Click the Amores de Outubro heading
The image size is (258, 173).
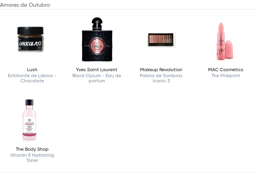(25, 5)
